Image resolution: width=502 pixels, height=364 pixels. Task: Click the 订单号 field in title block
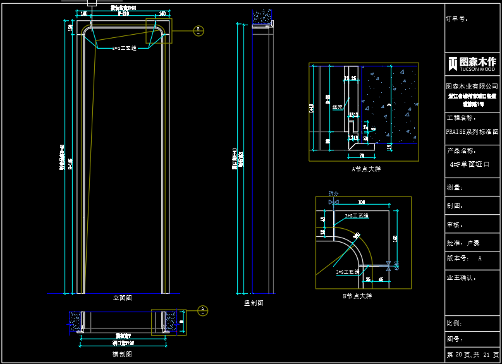pos(456,19)
